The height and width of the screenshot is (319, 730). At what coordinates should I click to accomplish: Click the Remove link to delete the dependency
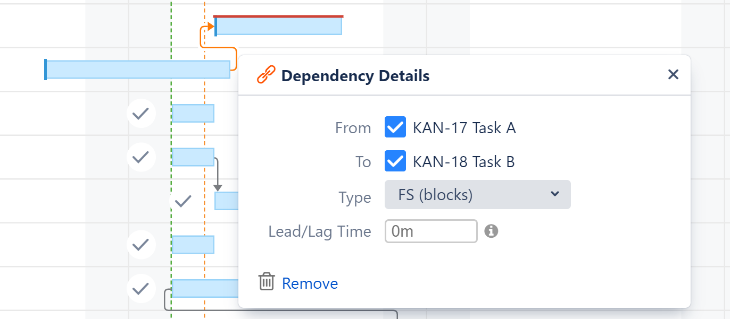310,283
